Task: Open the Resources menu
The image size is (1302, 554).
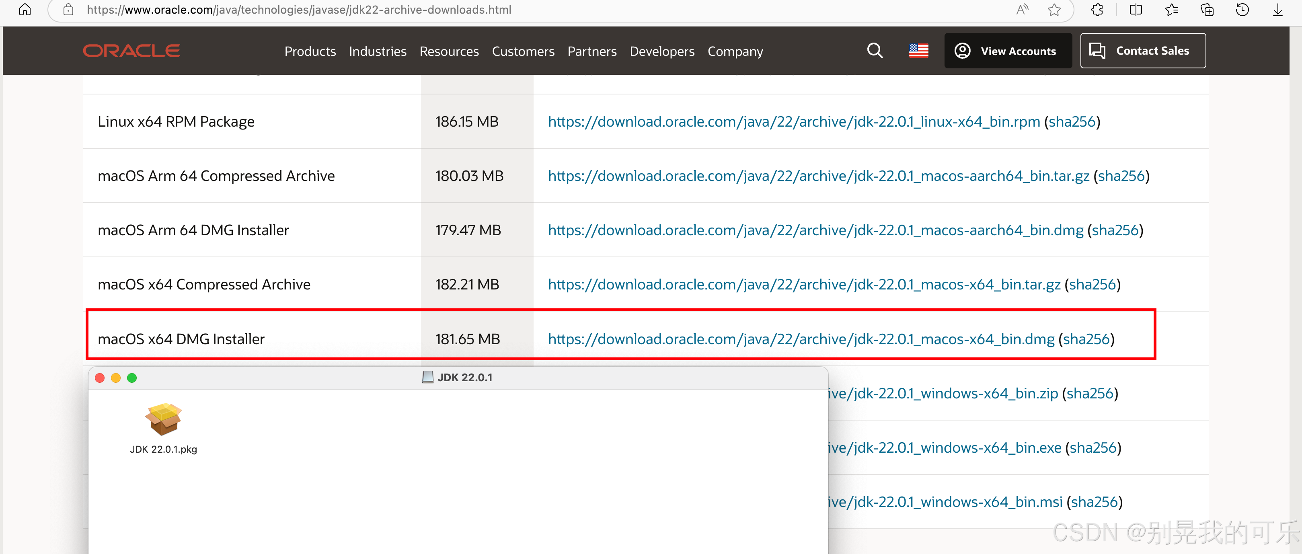Action: coord(449,51)
